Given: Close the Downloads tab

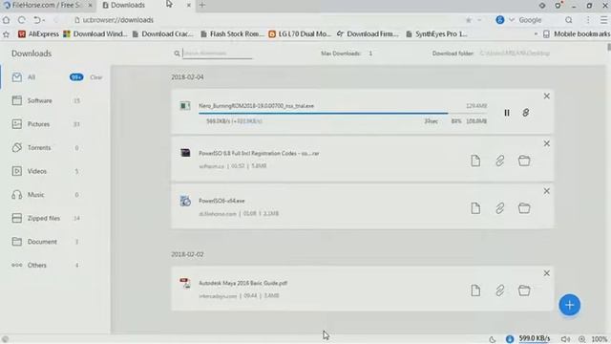Looking at the screenshot, I should pos(189,6).
